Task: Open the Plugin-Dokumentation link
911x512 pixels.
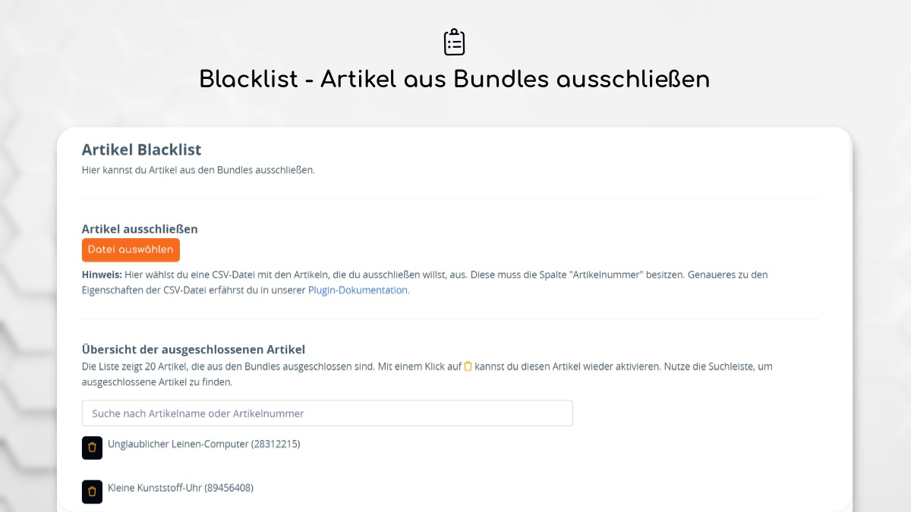Action: (357, 290)
